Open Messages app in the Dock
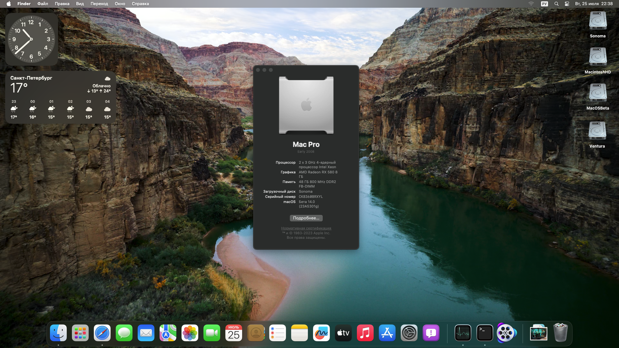Image resolution: width=619 pixels, height=348 pixels. point(124,333)
